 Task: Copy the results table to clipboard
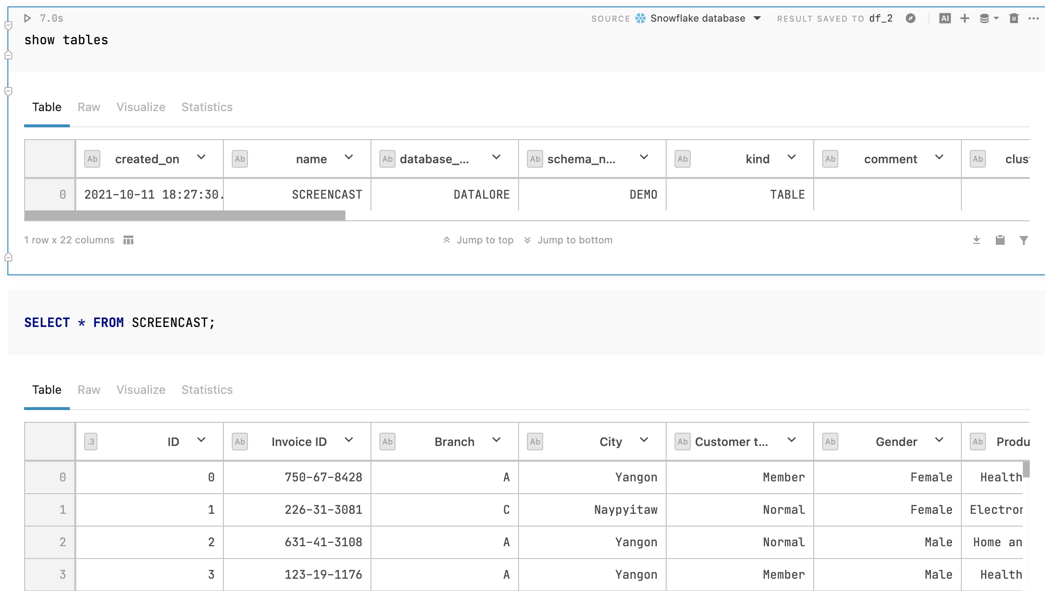[1001, 240]
